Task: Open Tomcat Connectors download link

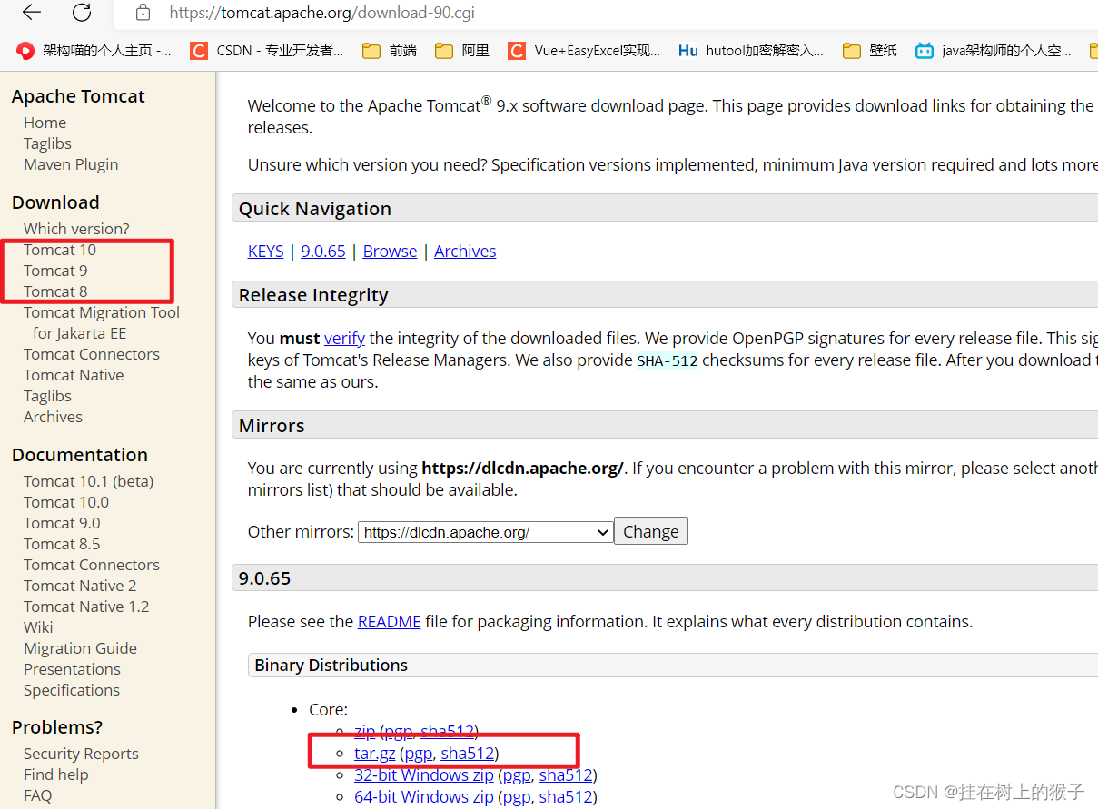Action: (92, 354)
